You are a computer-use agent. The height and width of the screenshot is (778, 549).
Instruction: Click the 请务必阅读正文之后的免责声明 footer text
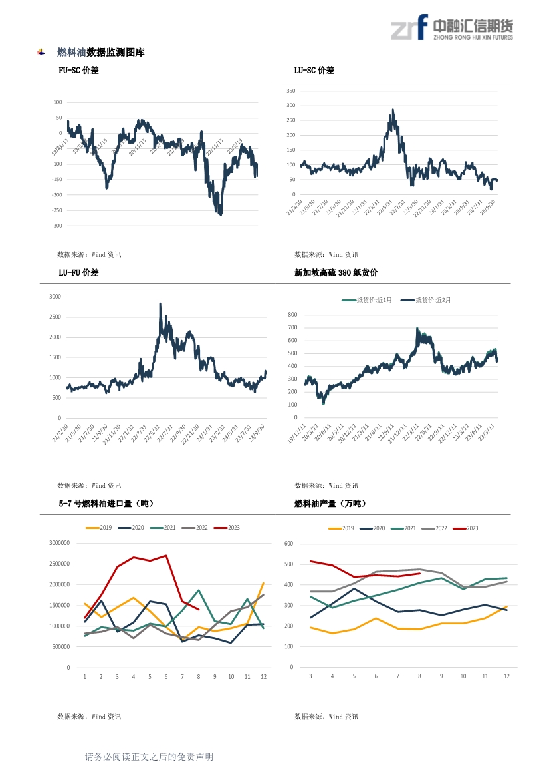(x=149, y=757)
